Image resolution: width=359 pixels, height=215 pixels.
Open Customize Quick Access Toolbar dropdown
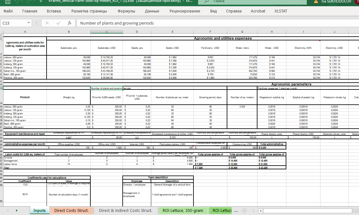40,2
